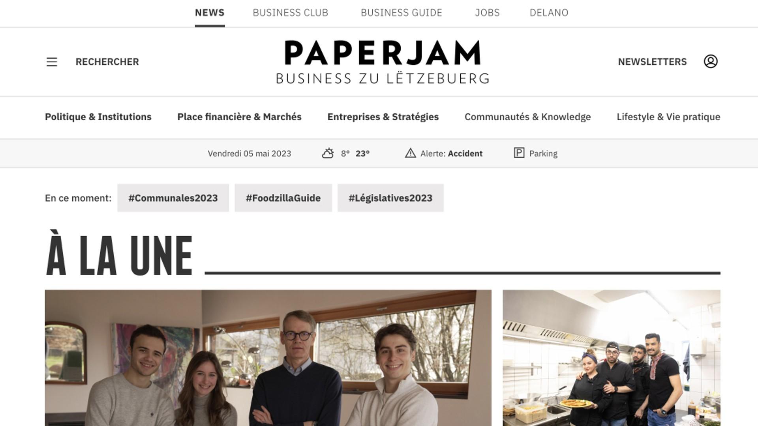This screenshot has height=426, width=758.
Task: Select the #FoodzillaGuide hashtag button
Action: click(283, 198)
